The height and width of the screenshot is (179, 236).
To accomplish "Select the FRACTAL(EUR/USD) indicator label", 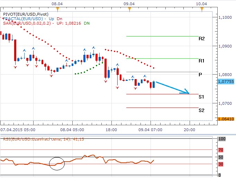I will 24,19.
